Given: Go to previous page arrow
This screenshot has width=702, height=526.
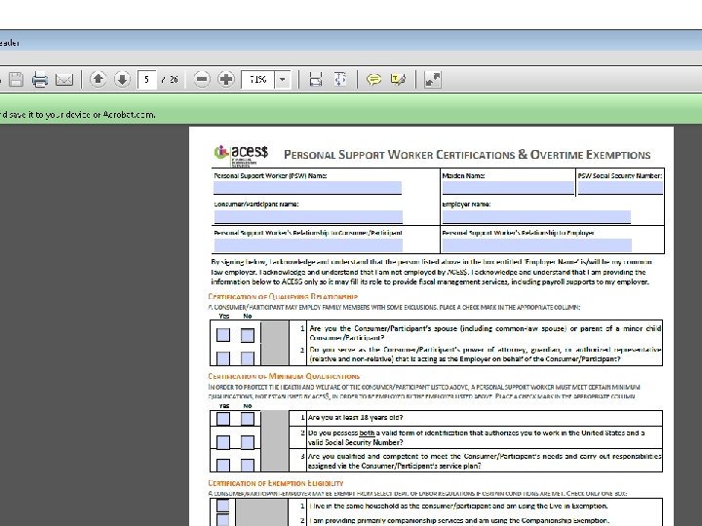Looking at the screenshot, I should [x=98, y=80].
